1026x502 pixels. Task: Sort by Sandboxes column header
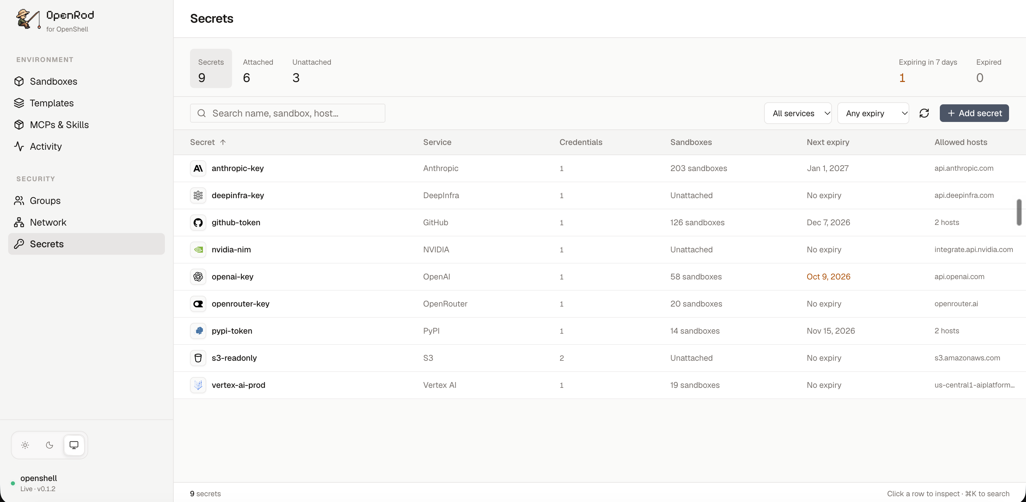691,142
